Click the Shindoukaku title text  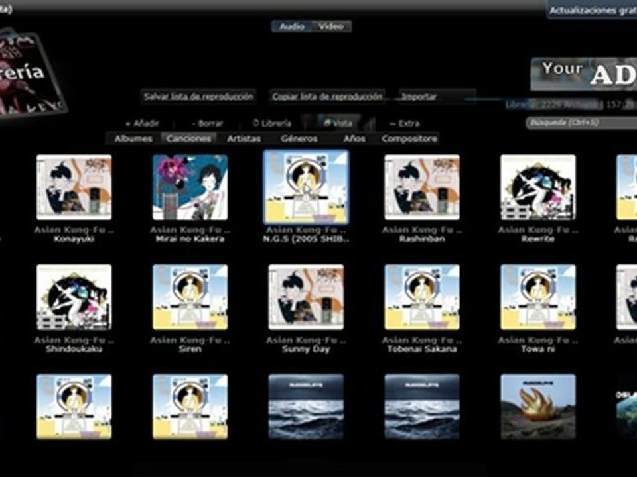click(x=74, y=349)
